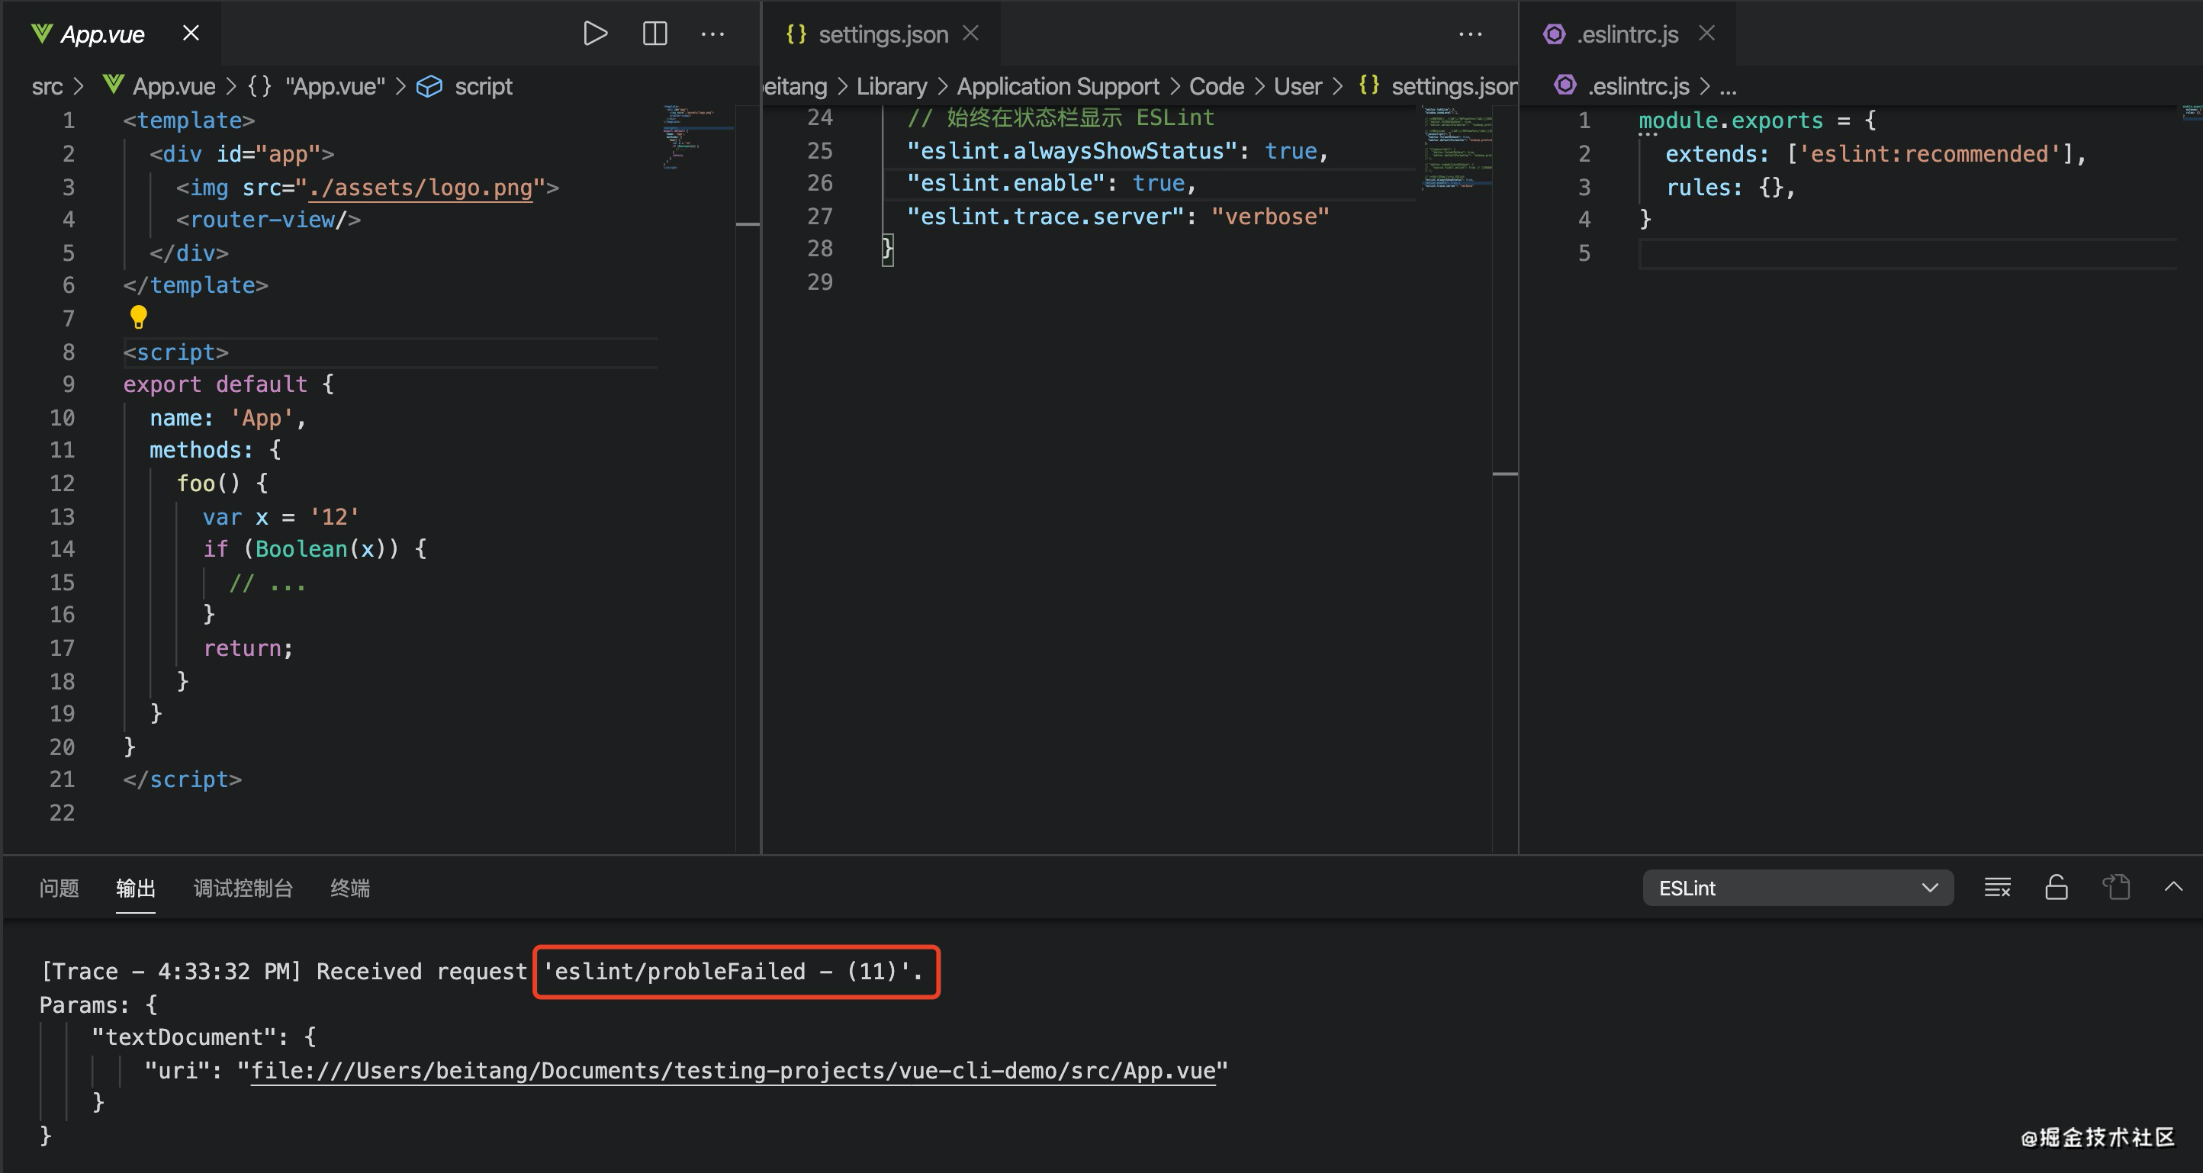The width and height of the screenshot is (2203, 1173).
Task: Toggle output scroll lock icon
Action: pos(2057,888)
